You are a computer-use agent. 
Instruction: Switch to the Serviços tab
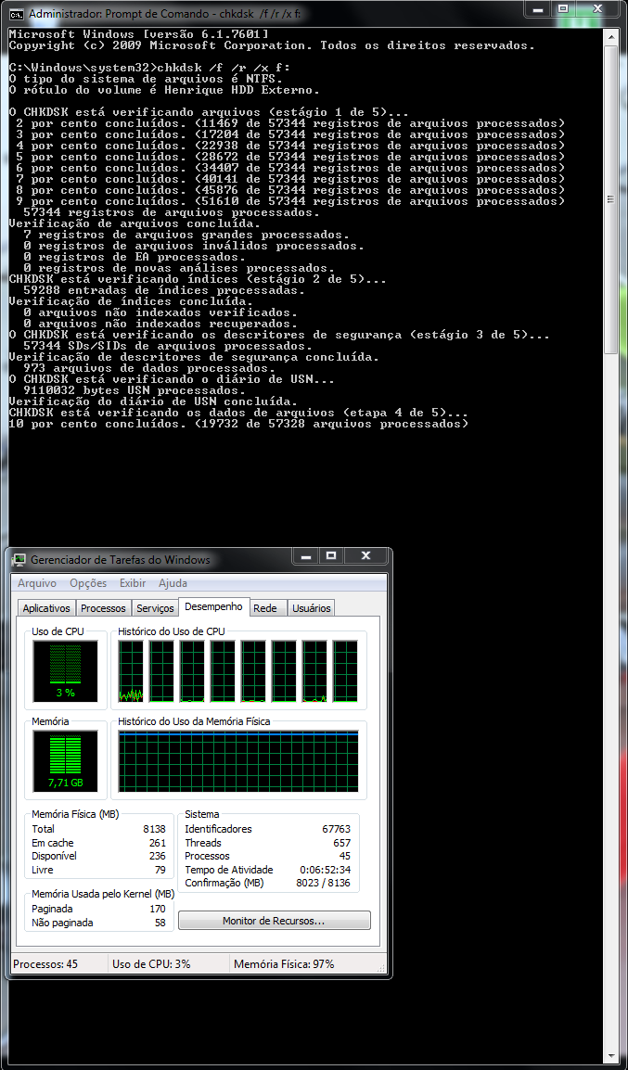click(x=155, y=608)
